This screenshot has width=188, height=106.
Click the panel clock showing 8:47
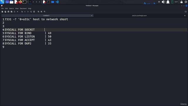(176, 2)
